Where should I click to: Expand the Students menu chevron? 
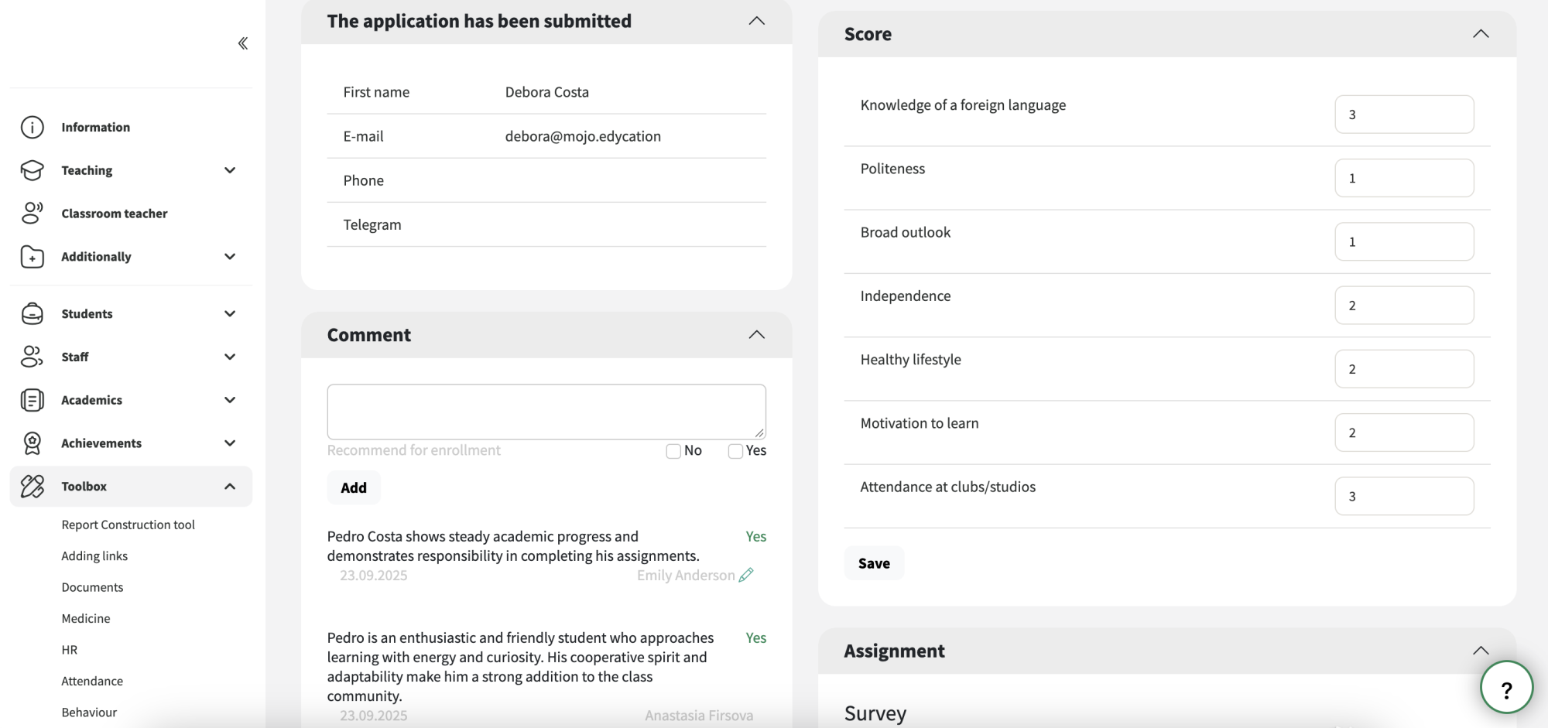click(230, 313)
